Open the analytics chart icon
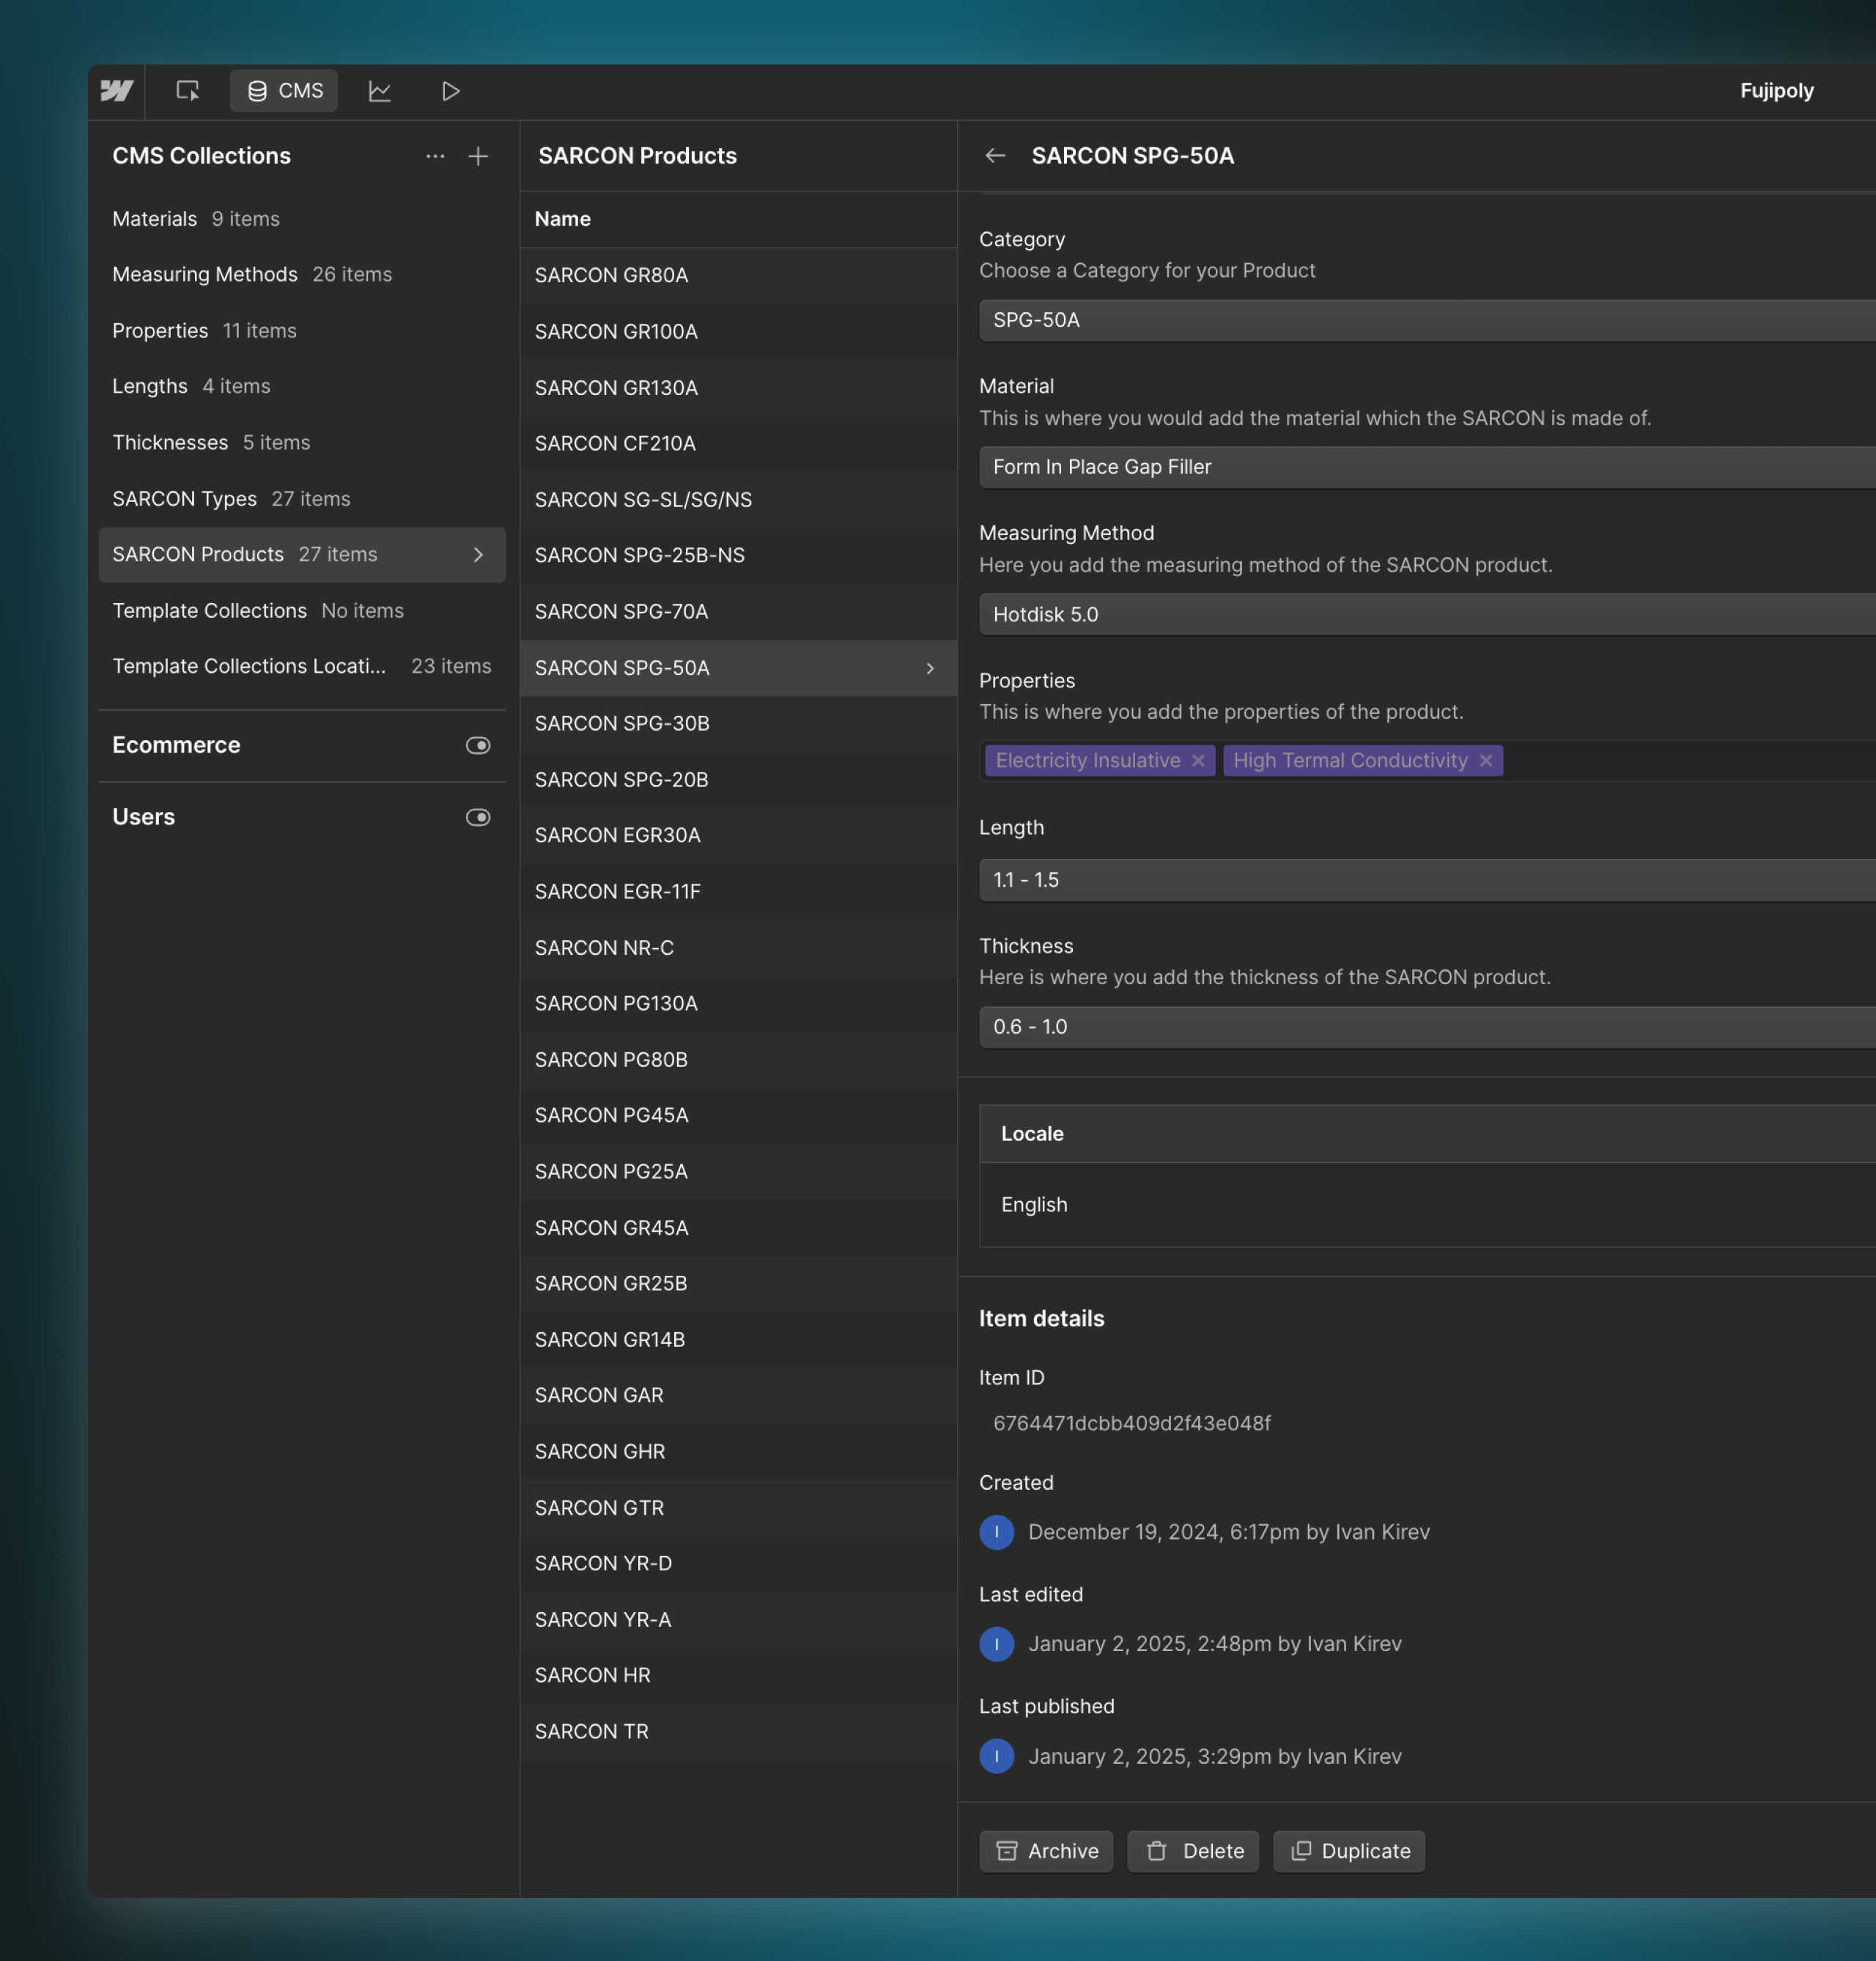Image resolution: width=1876 pixels, height=1961 pixels. pos(380,91)
